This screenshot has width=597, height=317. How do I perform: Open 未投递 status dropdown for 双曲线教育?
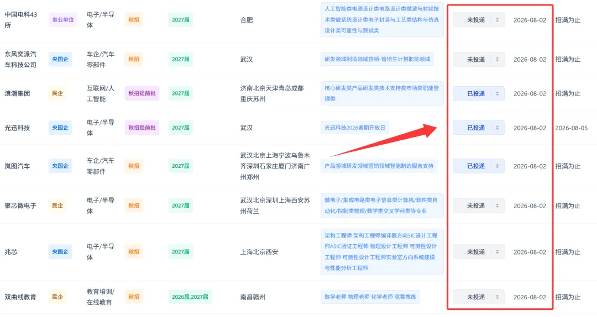(478, 297)
